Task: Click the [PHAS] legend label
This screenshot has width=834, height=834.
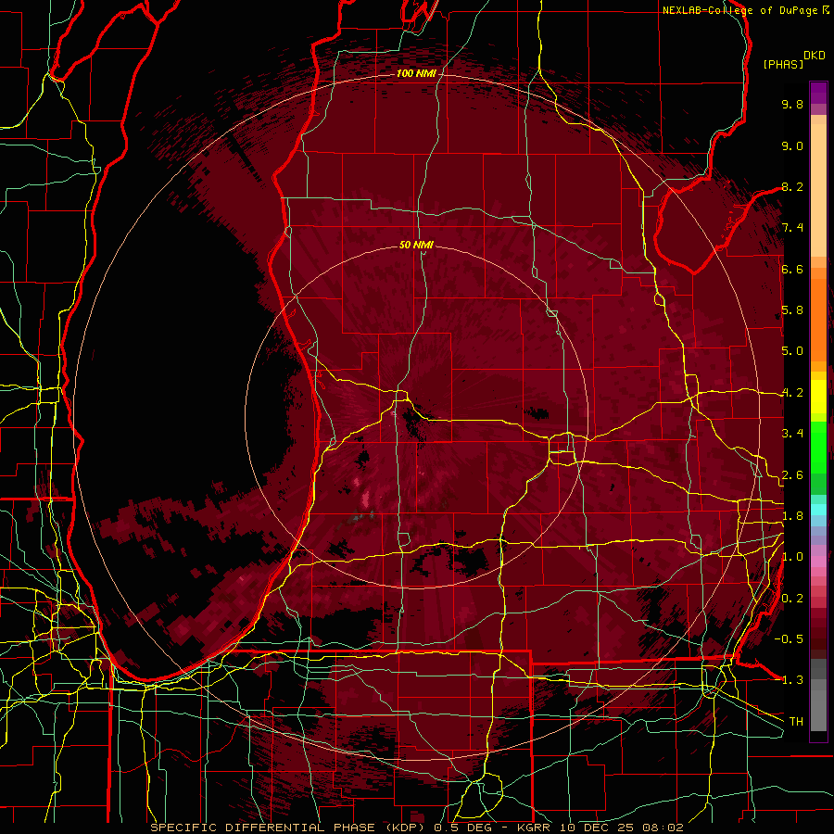Action: point(783,64)
